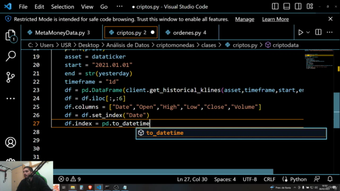Toggle secondary side bar layout icon

pos(298,6)
